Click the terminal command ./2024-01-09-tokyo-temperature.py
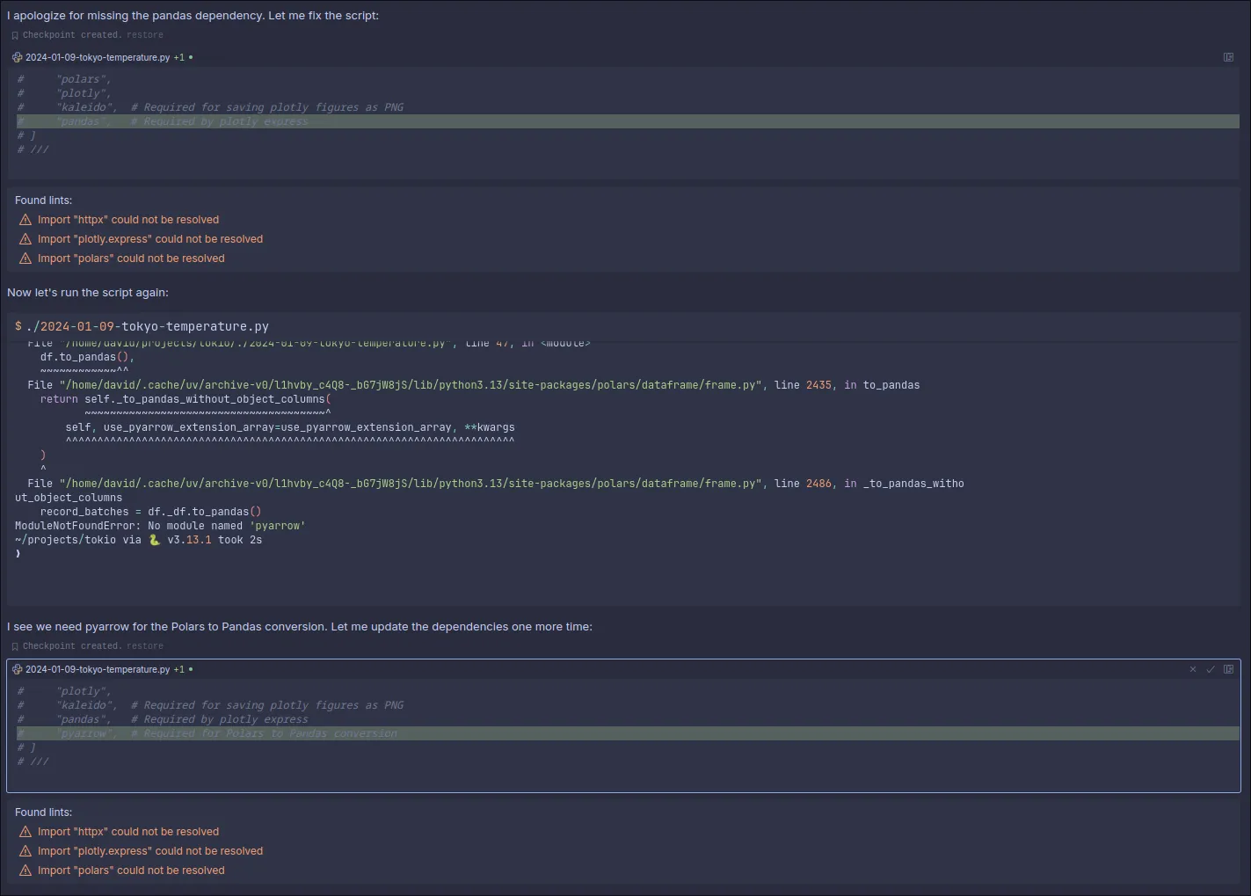Viewport: 1251px width, 896px height. click(147, 326)
